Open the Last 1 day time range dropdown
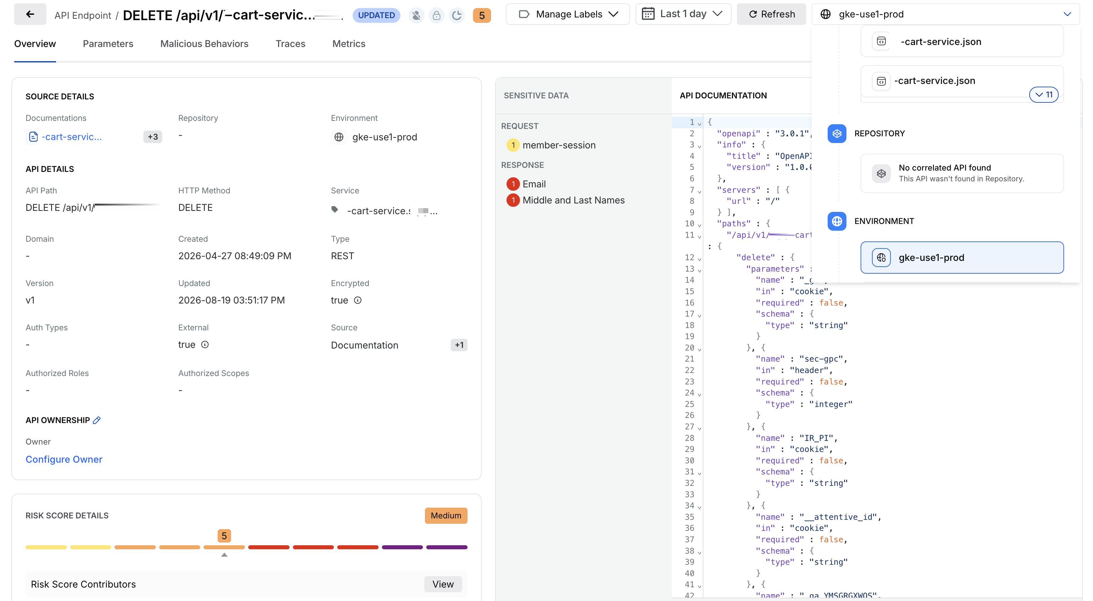The width and height of the screenshot is (1093, 601). (683, 14)
